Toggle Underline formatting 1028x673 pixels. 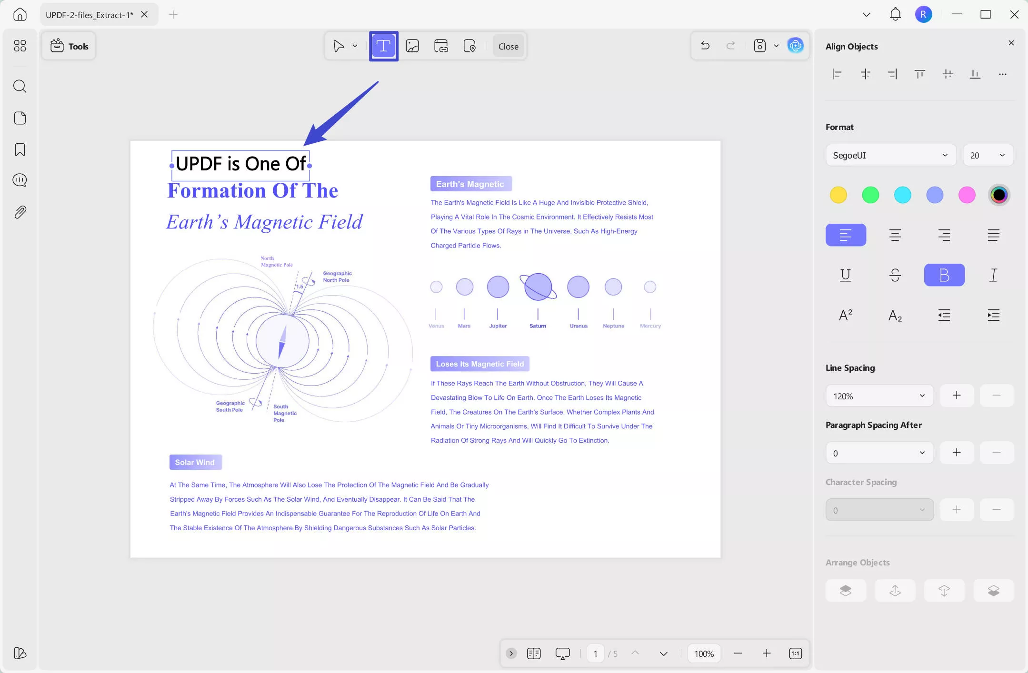pos(846,275)
